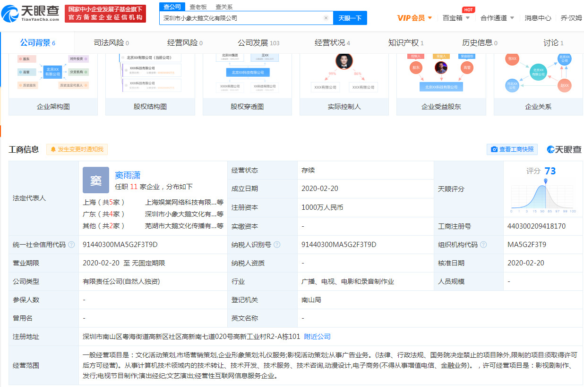
Task: Open the 讨论 tab
Action: click(x=553, y=43)
